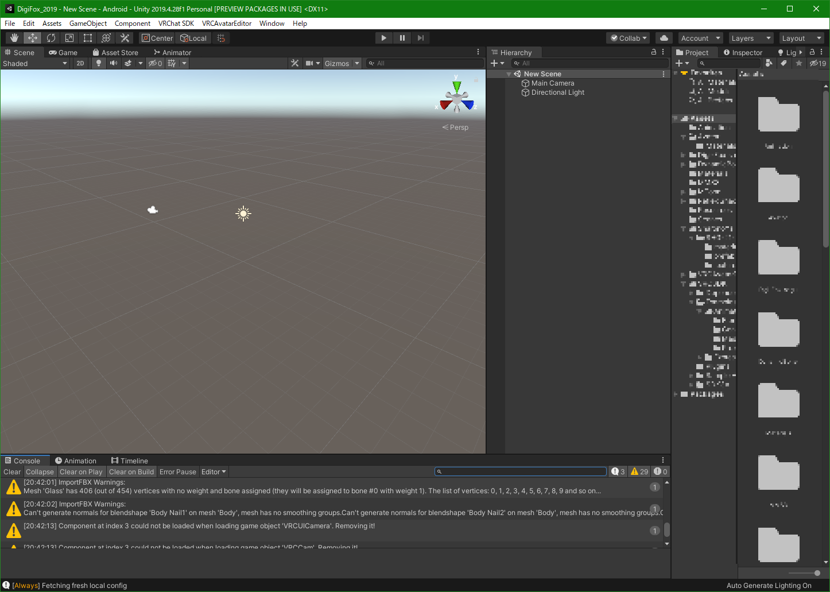Screen dimensions: 830x592
Task: Click the Play button
Action: pos(384,38)
